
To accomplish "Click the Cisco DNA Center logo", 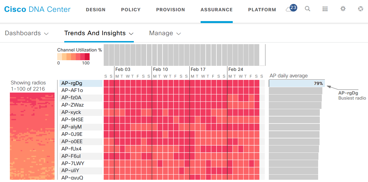I will pyautogui.click(x=37, y=9).
